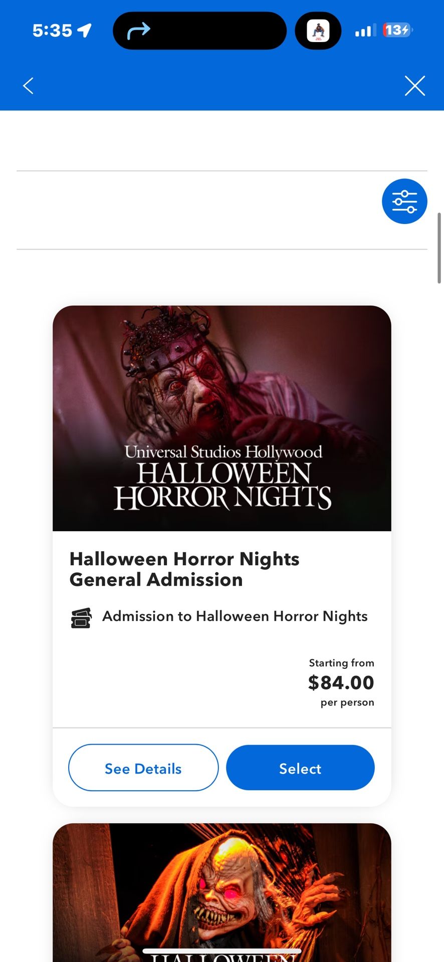The image size is (444, 962).
Task: Tap the charging battery indicator
Action: click(395, 30)
